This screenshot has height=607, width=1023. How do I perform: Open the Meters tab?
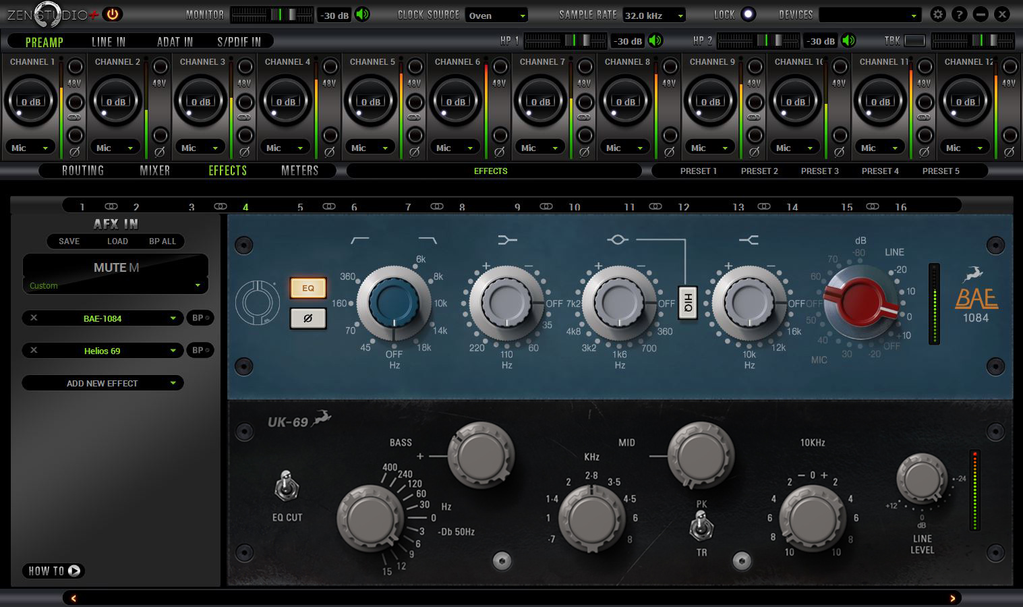click(299, 171)
